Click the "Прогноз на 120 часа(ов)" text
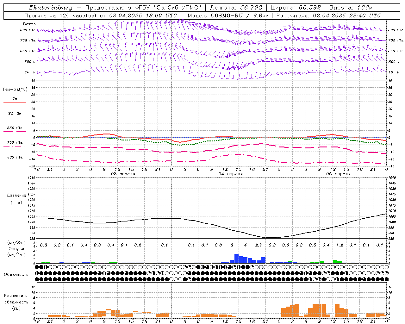405x324 pixels. pyautogui.click(x=61, y=16)
